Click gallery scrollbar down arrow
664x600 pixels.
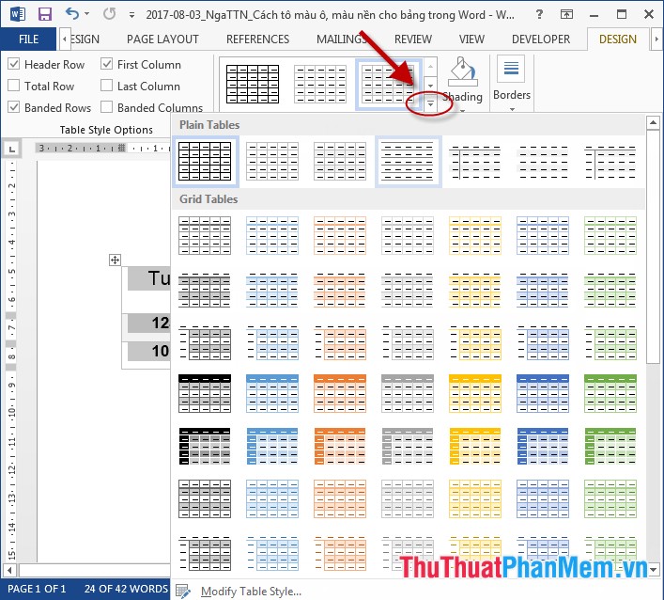click(x=653, y=570)
